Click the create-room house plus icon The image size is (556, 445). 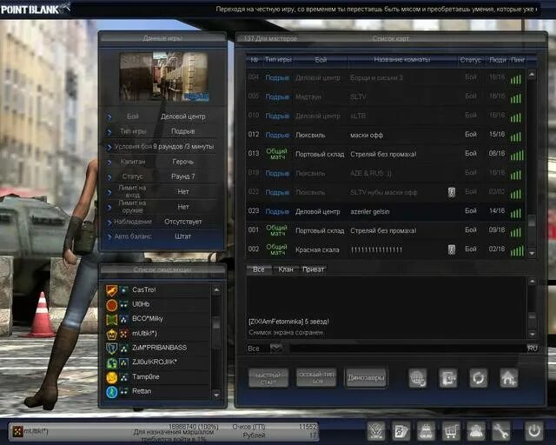pos(509,378)
